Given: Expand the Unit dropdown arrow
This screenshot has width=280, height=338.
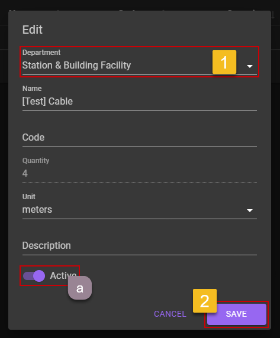Looking at the screenshot, I should point(250,210).
